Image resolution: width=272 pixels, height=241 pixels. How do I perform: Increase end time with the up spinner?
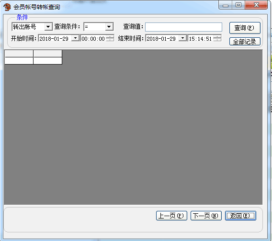pos(217,36)
